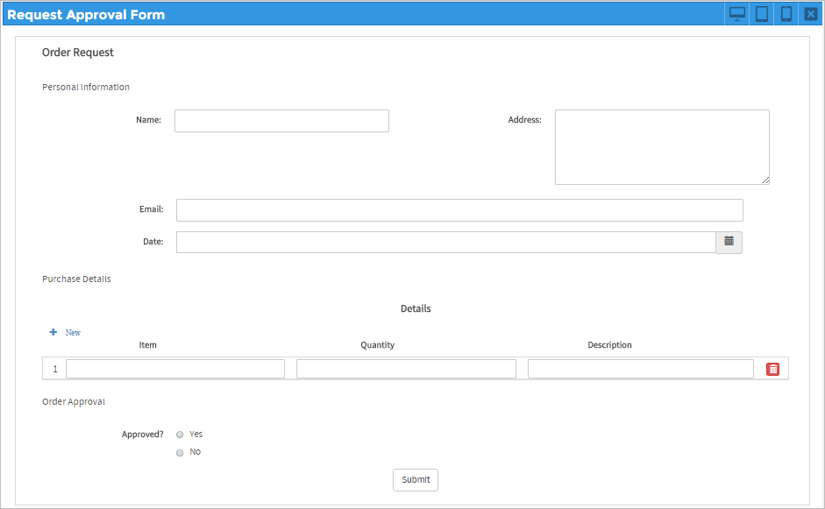
Task: Click into the Date input field
Action: [445, 242]
